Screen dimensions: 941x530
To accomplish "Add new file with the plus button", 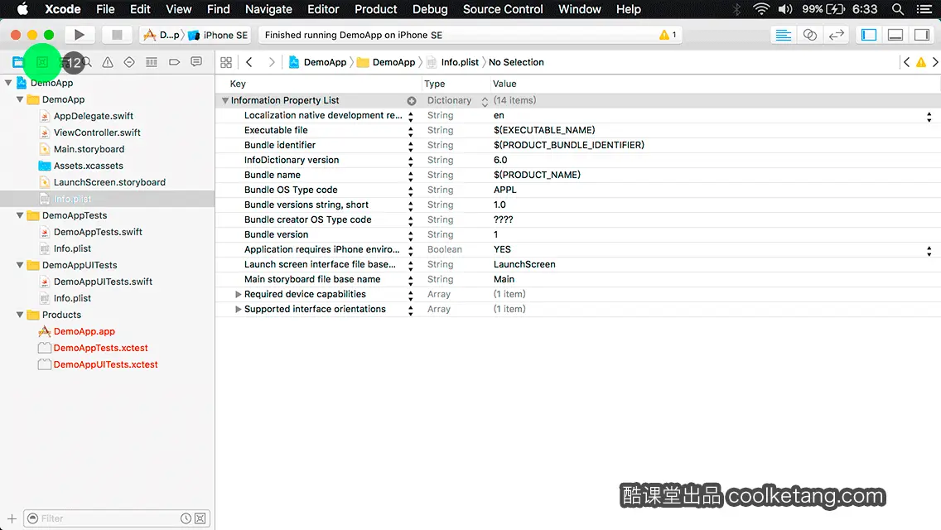I will pyautogui.click(x=12, y=518).
